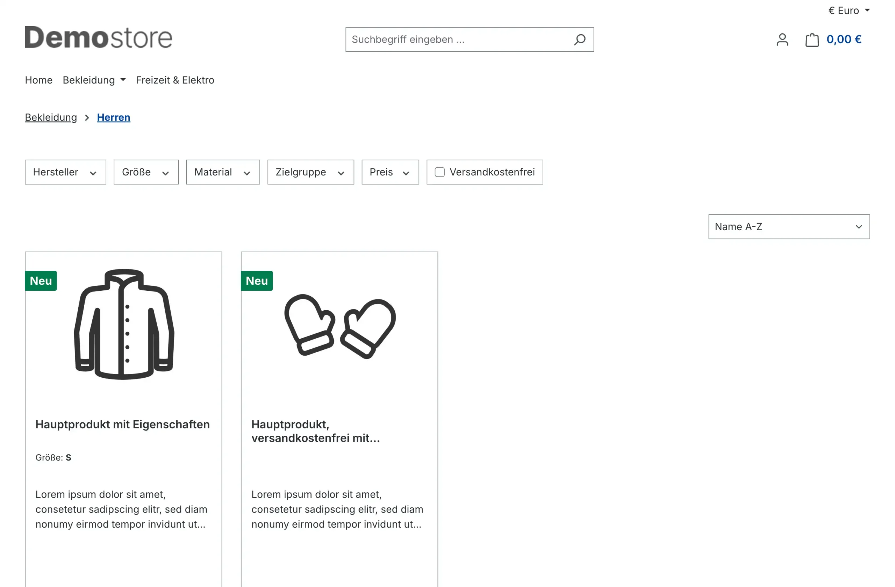Select Freizeit & Elektro in the navigation
895x587 pixels.
point(175,80)
